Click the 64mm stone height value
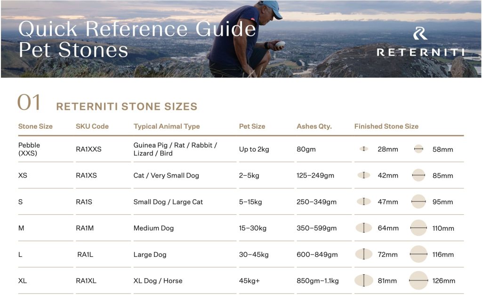Screen dimensions: 482x295 pos(388,228)
